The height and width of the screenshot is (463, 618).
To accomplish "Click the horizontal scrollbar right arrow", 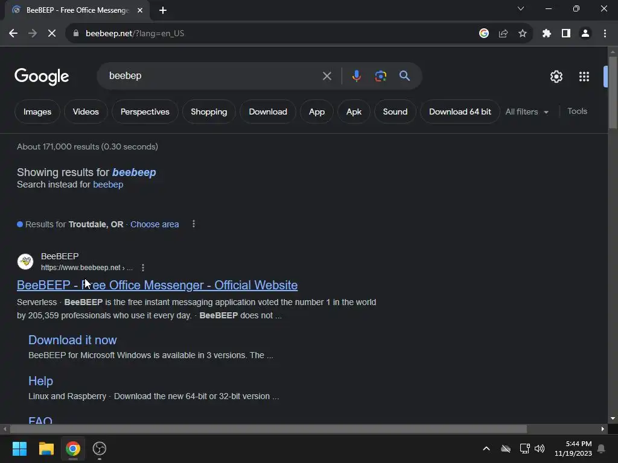I will (x=603, y=429).
